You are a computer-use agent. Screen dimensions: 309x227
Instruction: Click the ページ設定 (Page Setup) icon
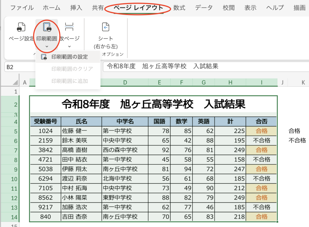tap(21, 27)
